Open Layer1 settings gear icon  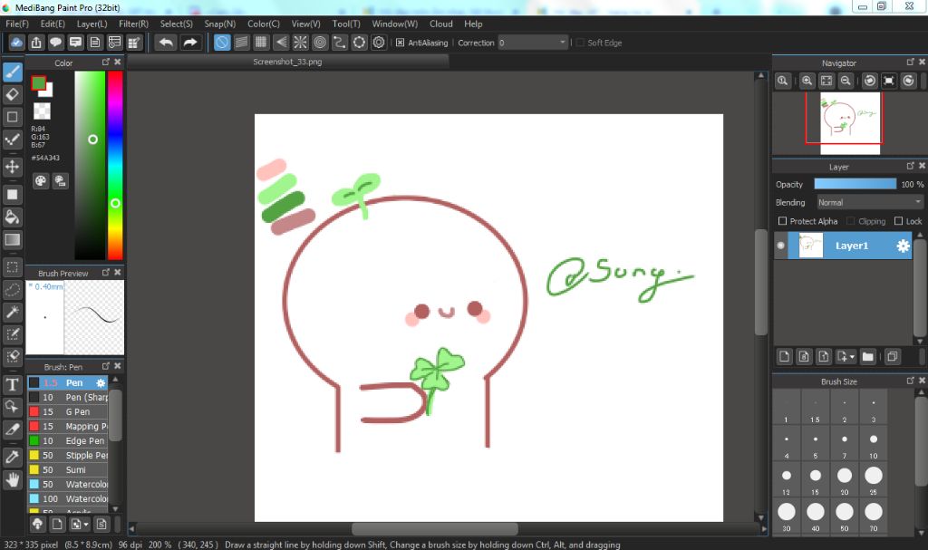click(903, 246)
